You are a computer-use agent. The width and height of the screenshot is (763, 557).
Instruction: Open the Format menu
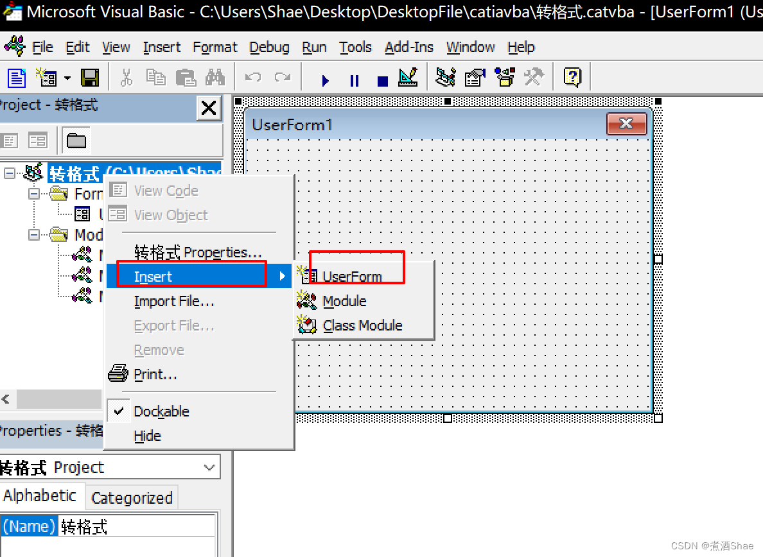tap(215, 47)
